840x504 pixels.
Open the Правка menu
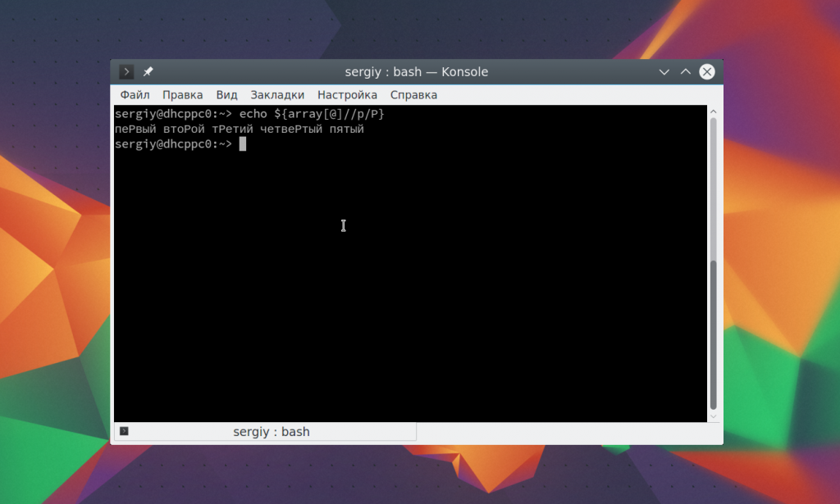182,95
